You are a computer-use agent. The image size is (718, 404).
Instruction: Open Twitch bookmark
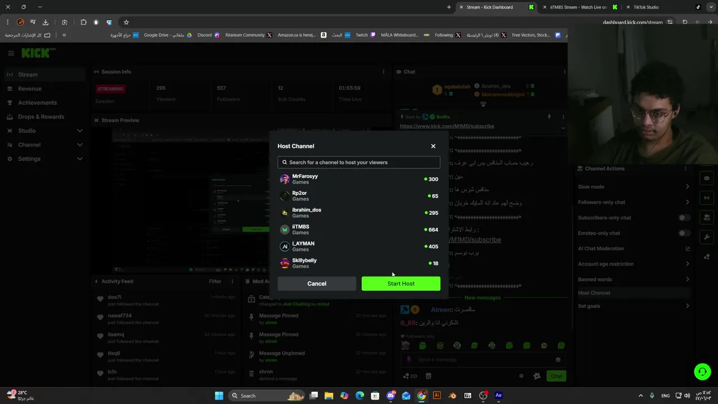[365, 35]
